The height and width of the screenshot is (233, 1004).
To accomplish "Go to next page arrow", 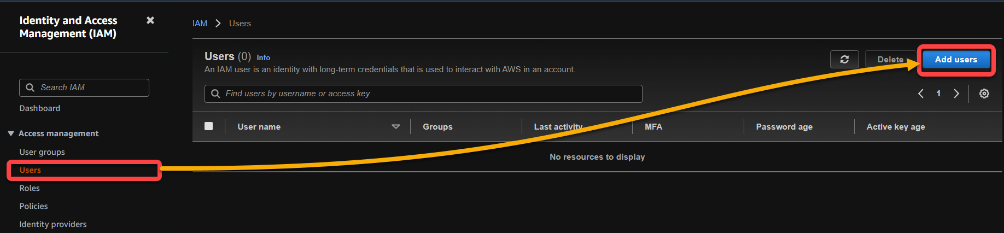I will [956, 94].
